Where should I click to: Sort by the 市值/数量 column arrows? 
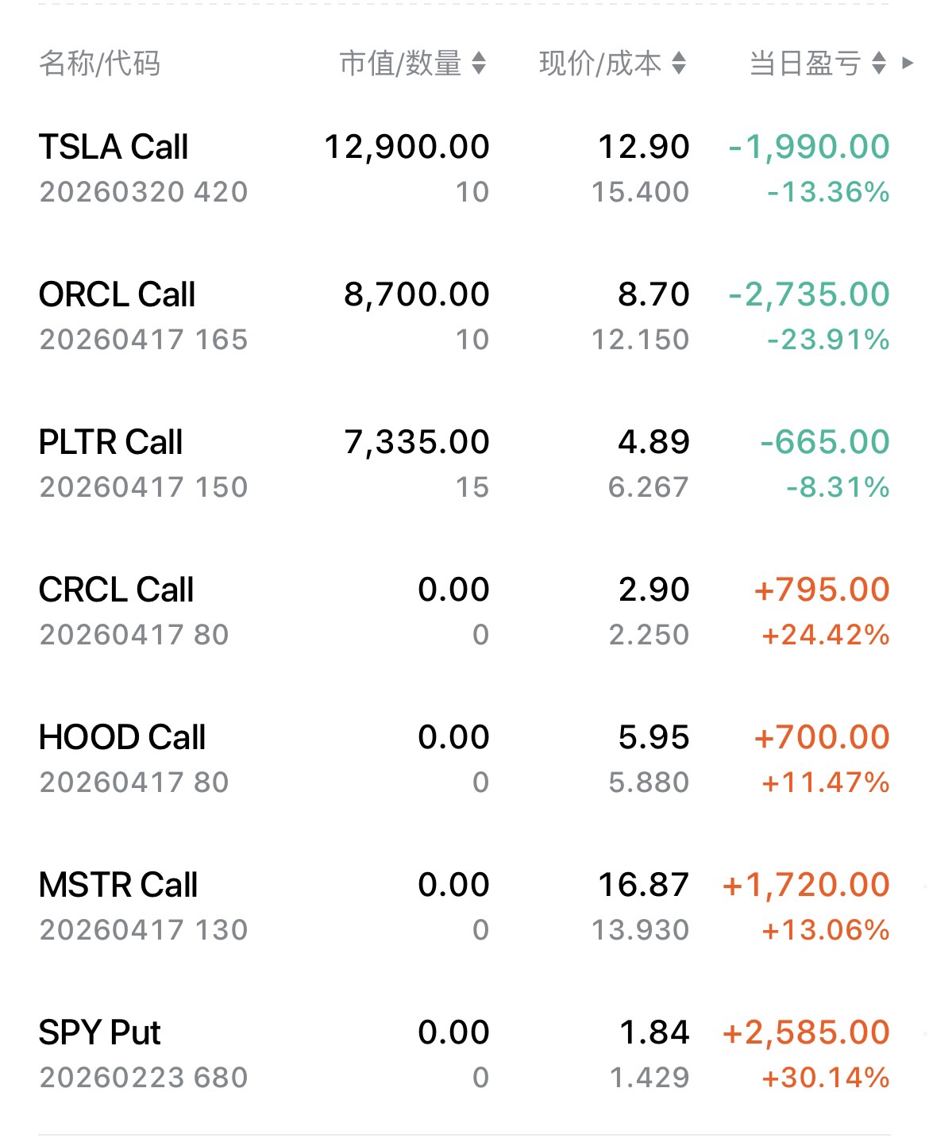[478, 63]
